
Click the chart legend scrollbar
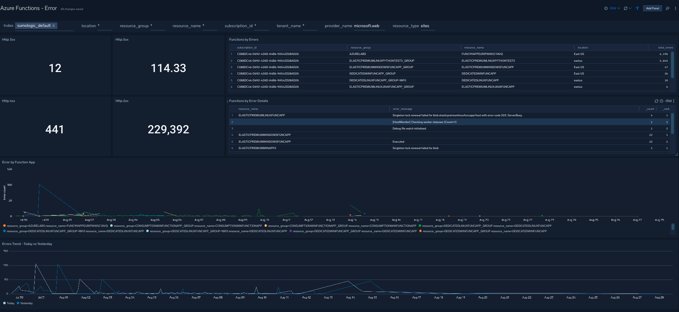point(673,227)
